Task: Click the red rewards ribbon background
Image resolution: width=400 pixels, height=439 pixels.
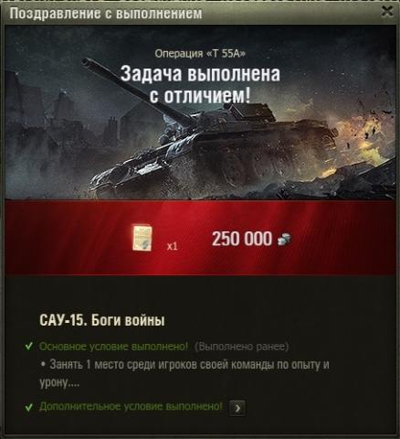Action: 200,238
